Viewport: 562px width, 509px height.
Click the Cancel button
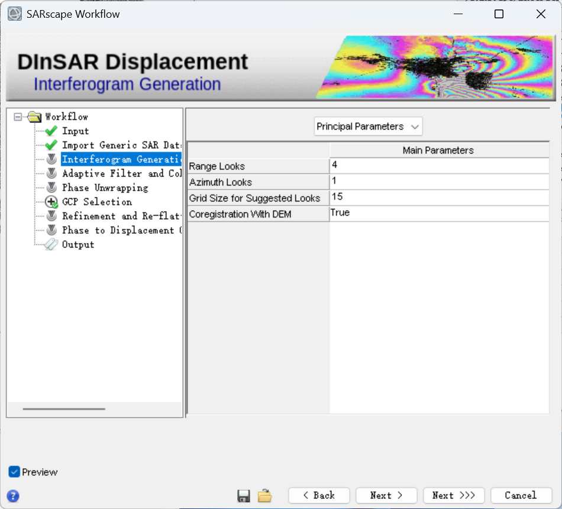[521, 495]
